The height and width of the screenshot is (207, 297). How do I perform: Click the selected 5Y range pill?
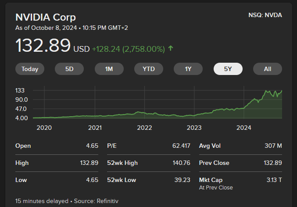point(228,69)
